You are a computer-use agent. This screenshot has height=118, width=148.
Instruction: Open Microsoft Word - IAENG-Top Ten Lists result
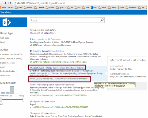(x=57, y=68)
